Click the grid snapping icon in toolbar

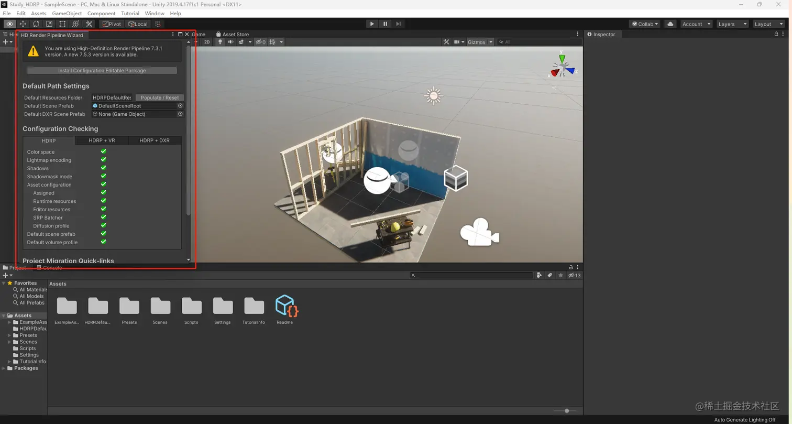click(158, 24)
